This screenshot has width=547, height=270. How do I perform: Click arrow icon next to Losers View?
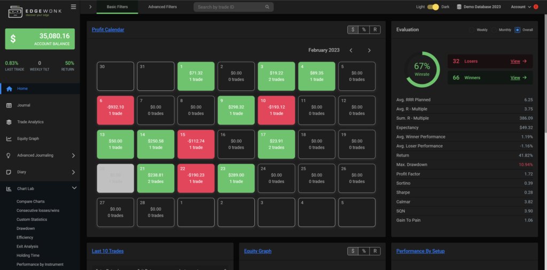(525, 61)
